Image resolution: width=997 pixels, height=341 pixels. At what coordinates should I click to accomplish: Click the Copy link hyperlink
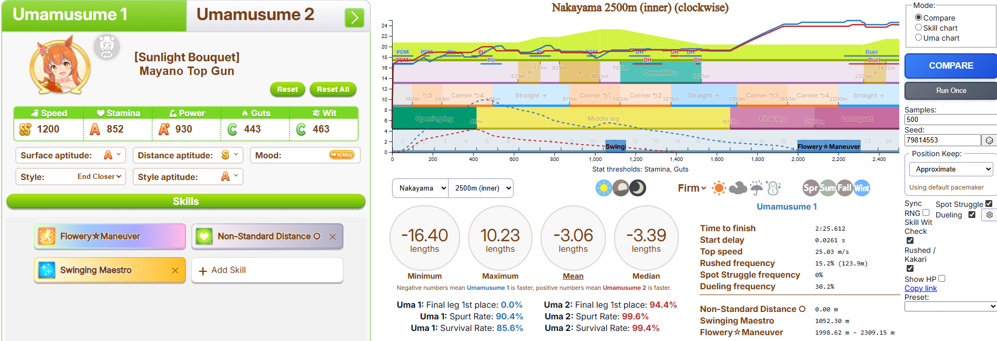920,288
